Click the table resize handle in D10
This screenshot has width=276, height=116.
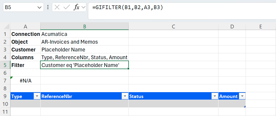pyautogui.click(x=245, y=107)
